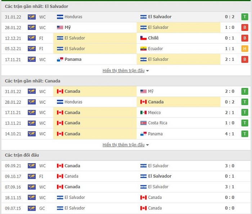
Task: Click the Chile flag icon
Action: coord(143,38)
